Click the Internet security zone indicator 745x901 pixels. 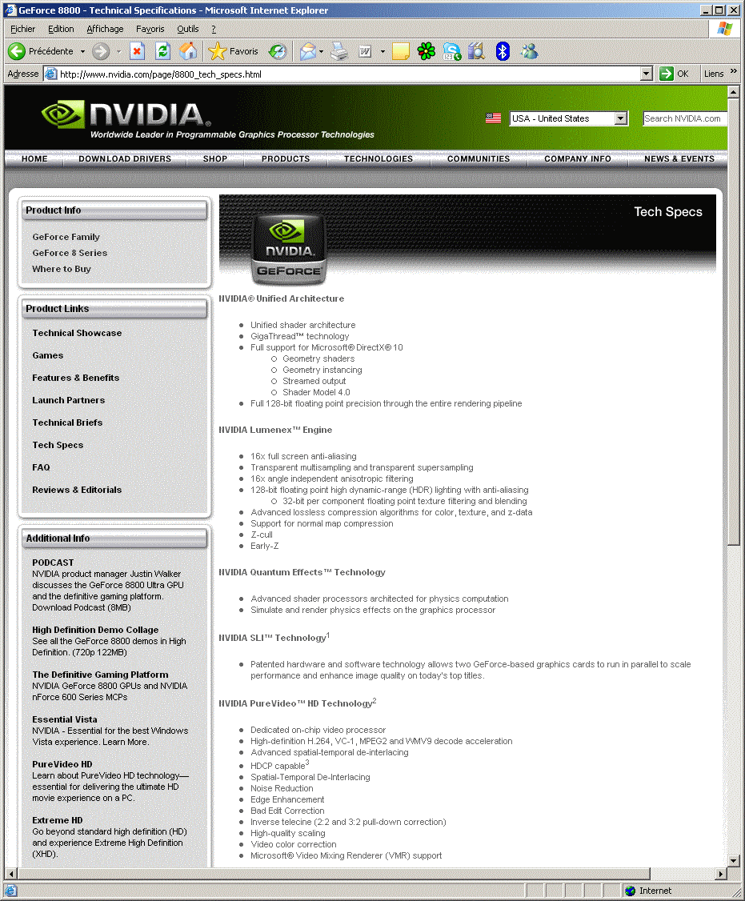tap(648, 891)
